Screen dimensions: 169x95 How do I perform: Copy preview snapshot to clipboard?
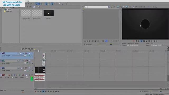[x=153, y=7]
